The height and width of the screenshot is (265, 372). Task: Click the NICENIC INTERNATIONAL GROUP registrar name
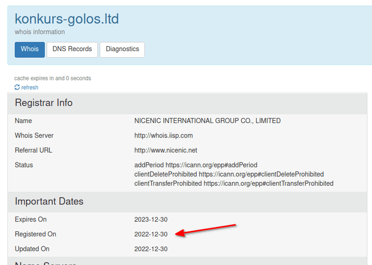pyautogui.click(x=207, y=121)
